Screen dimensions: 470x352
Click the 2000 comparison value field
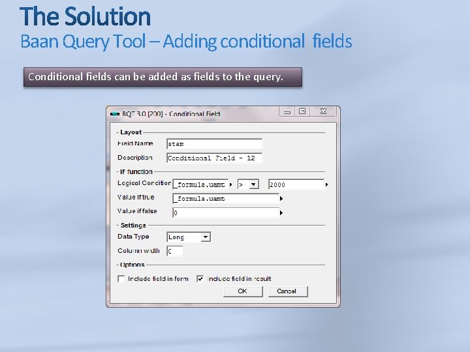point(296,184)
